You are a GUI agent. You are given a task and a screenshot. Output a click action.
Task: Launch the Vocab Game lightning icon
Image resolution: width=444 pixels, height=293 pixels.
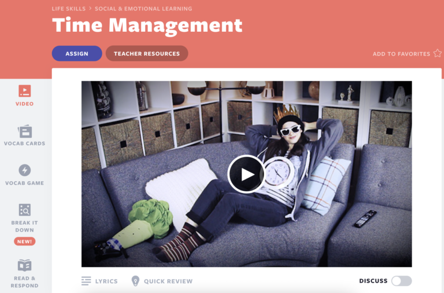24,170
